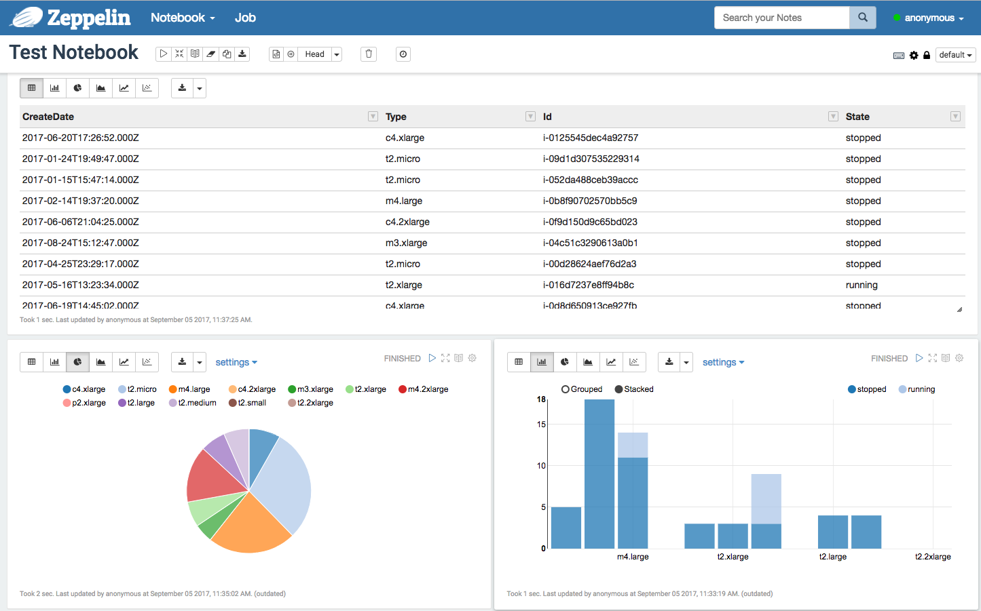Grab the table resize handle corner

coord(959,309)
